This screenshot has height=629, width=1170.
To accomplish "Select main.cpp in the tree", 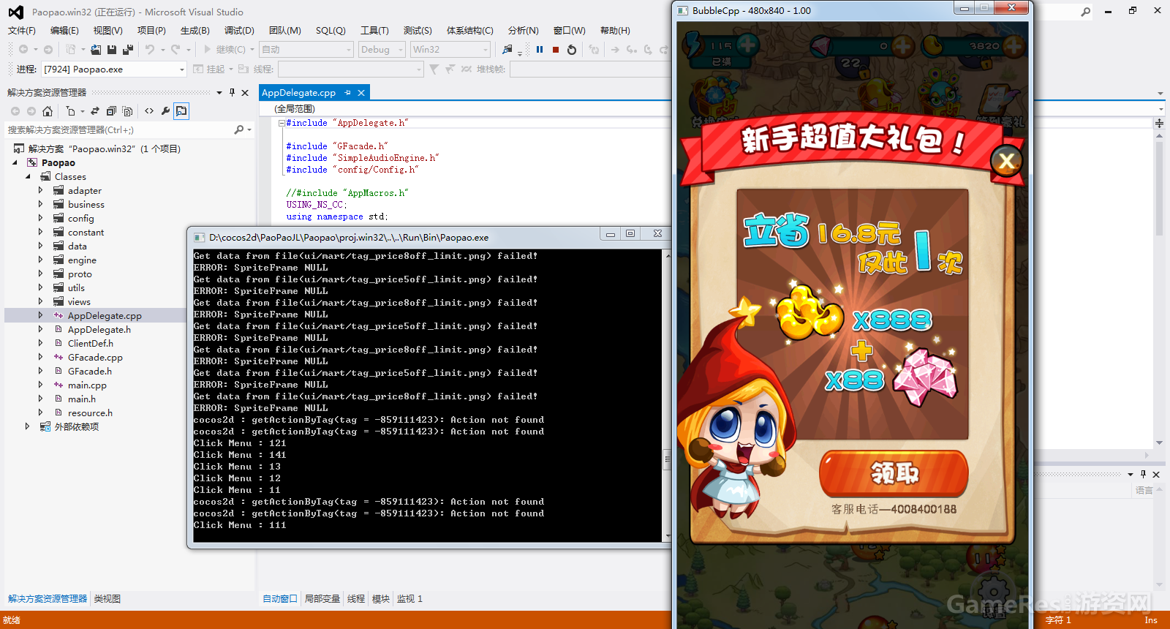I will point(87,385).
